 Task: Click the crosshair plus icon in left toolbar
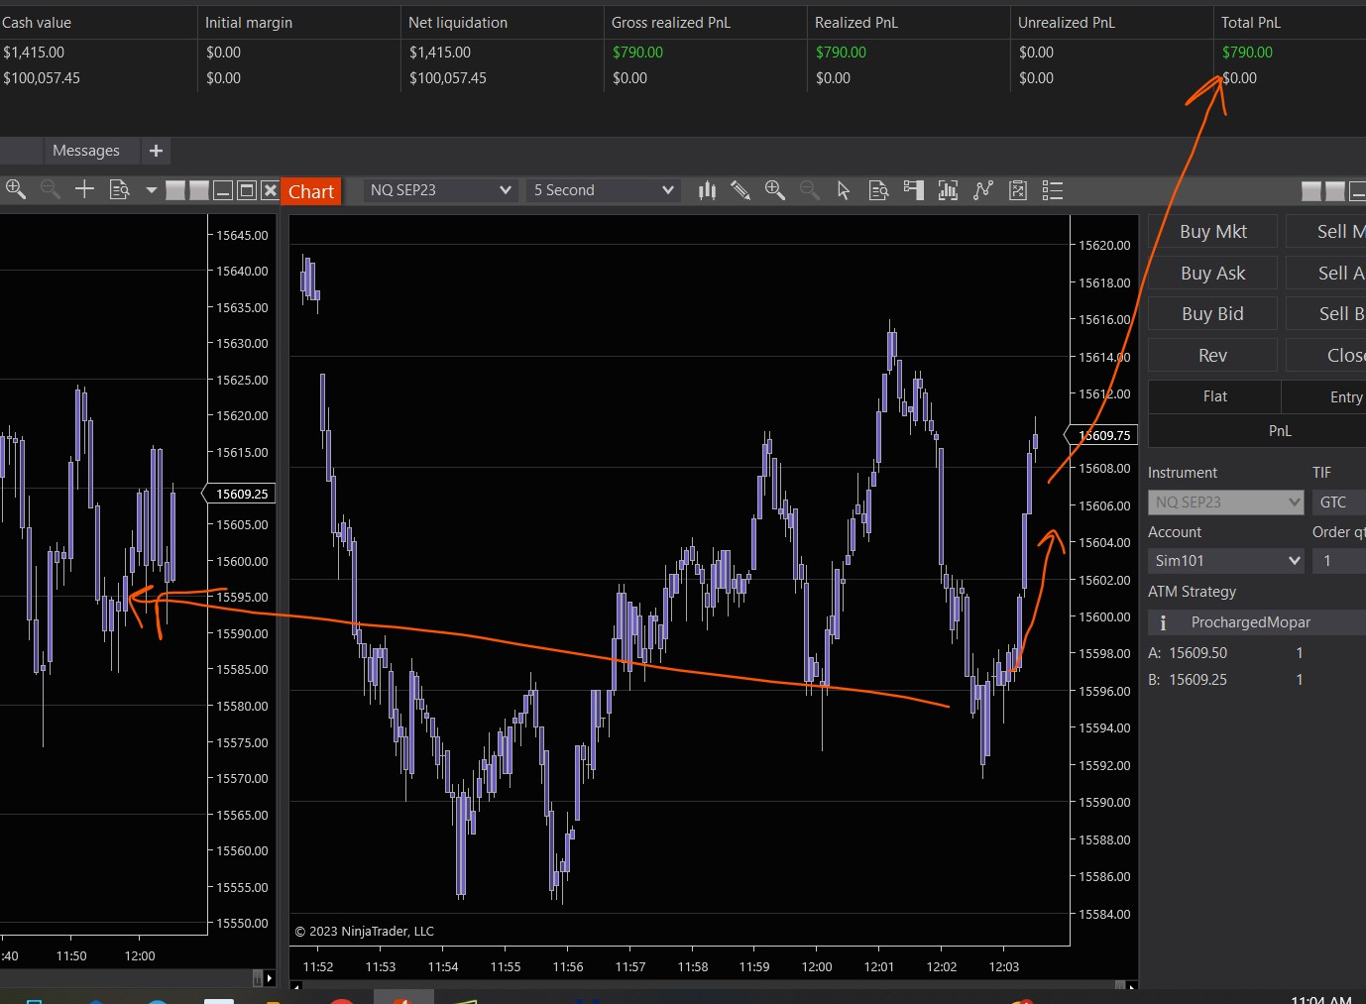tap(84, 189)
